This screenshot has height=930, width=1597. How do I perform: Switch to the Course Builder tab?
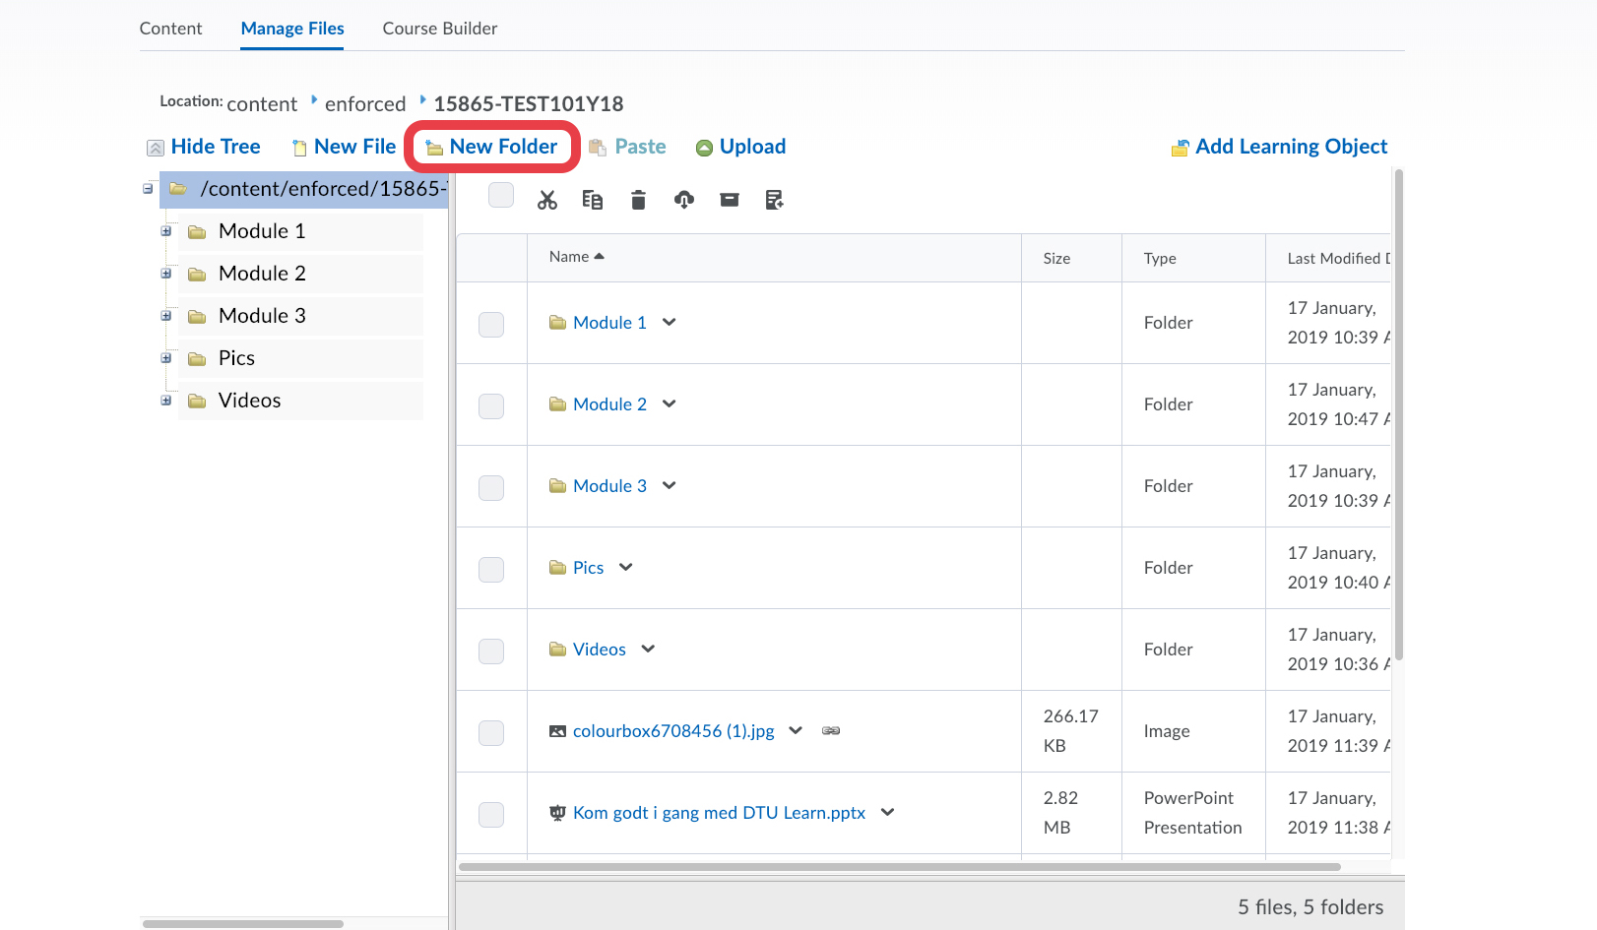tap(439, 29)
